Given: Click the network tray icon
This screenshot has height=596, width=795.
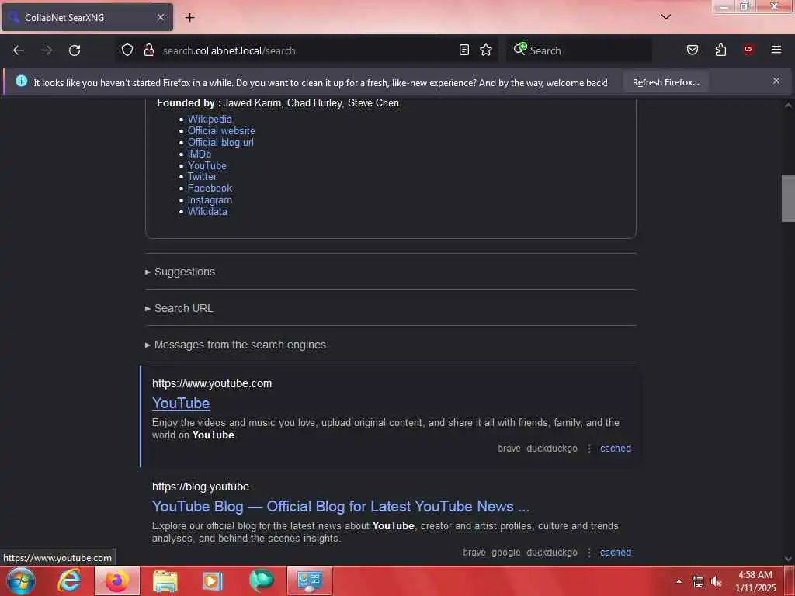Looking at the screenshot, I should [698, 582].
